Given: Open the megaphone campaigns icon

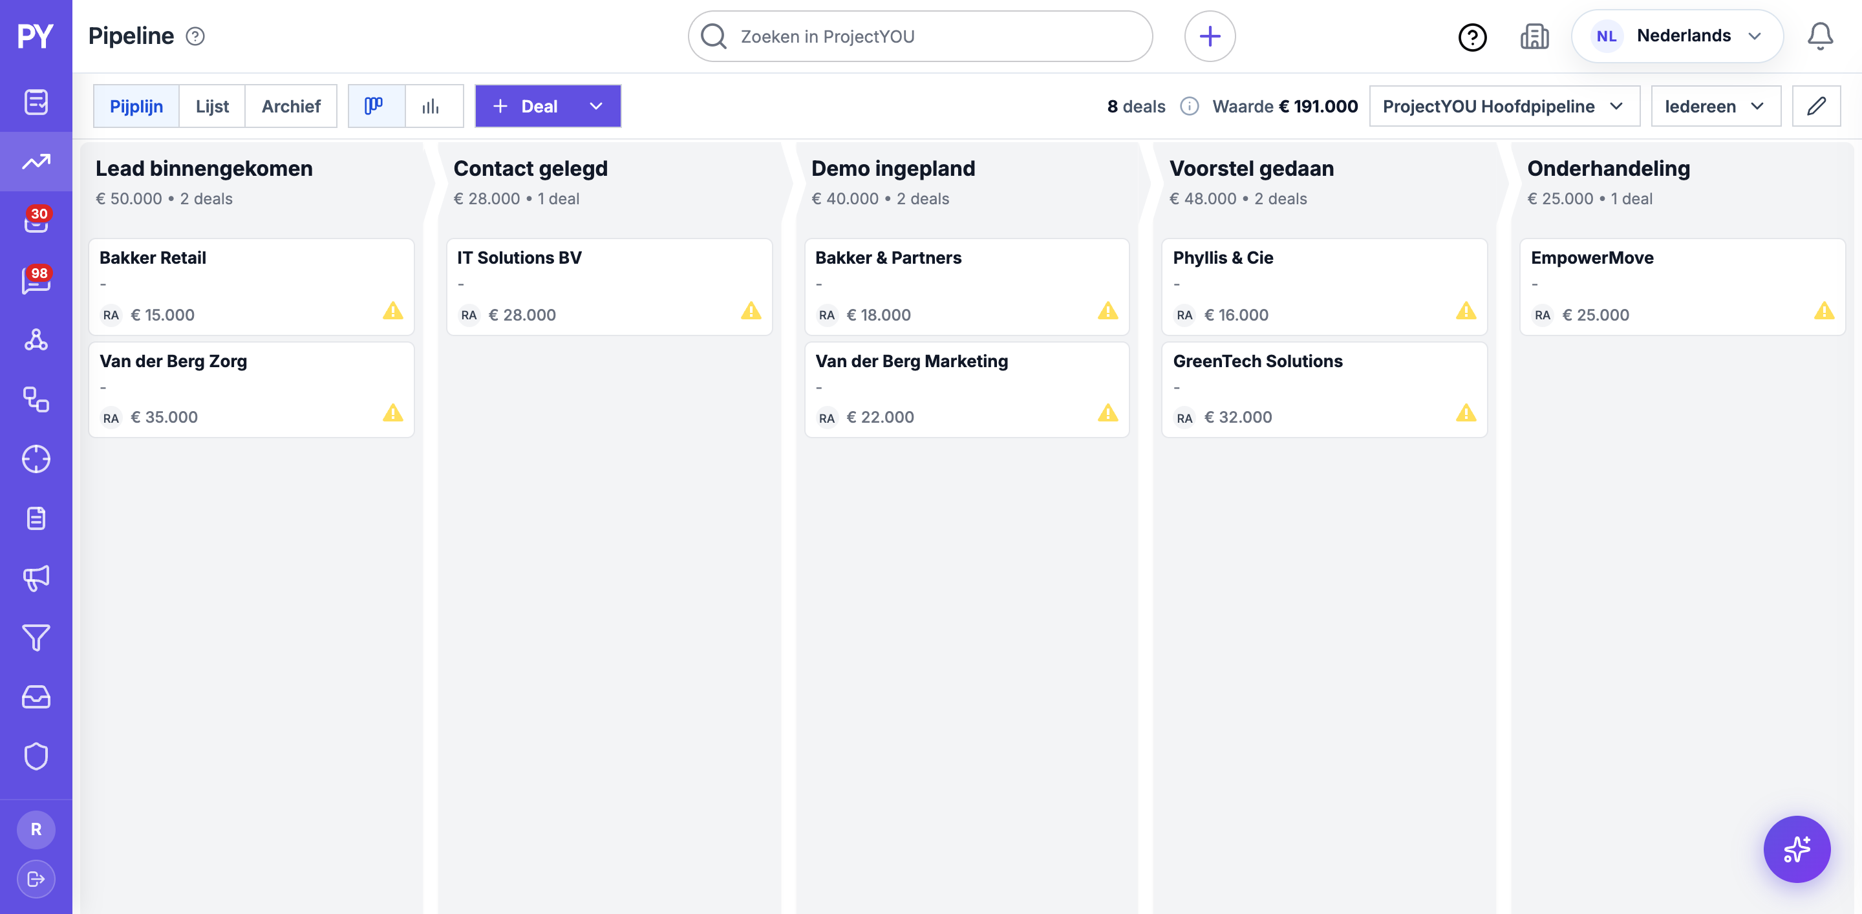Looking at the screenshot, I should point(36,578).
